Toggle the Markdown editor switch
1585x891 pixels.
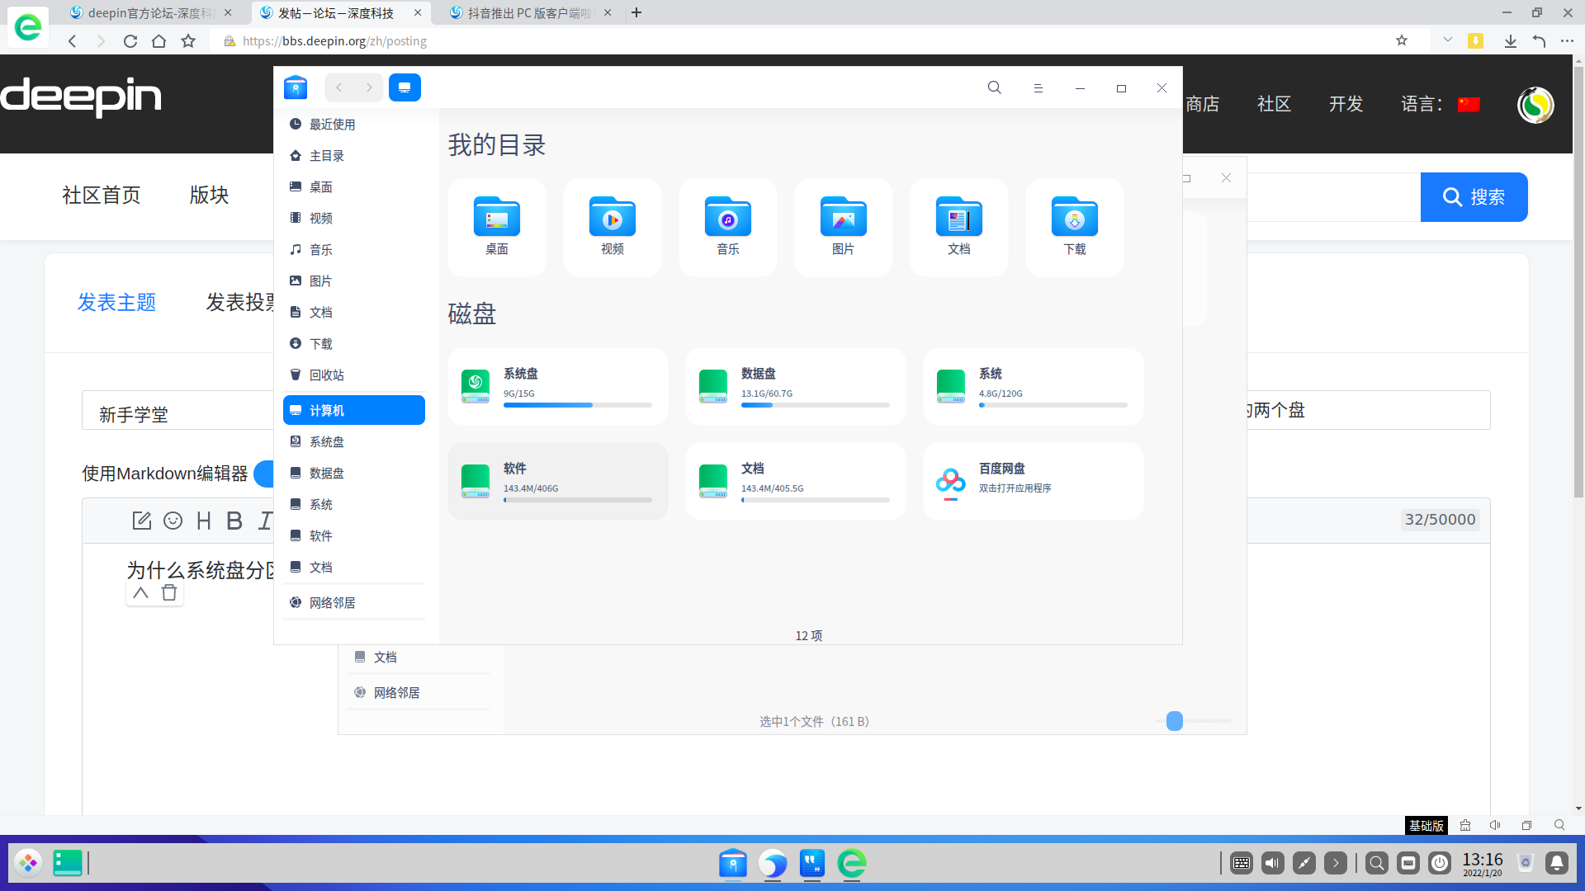coord(268,474)
